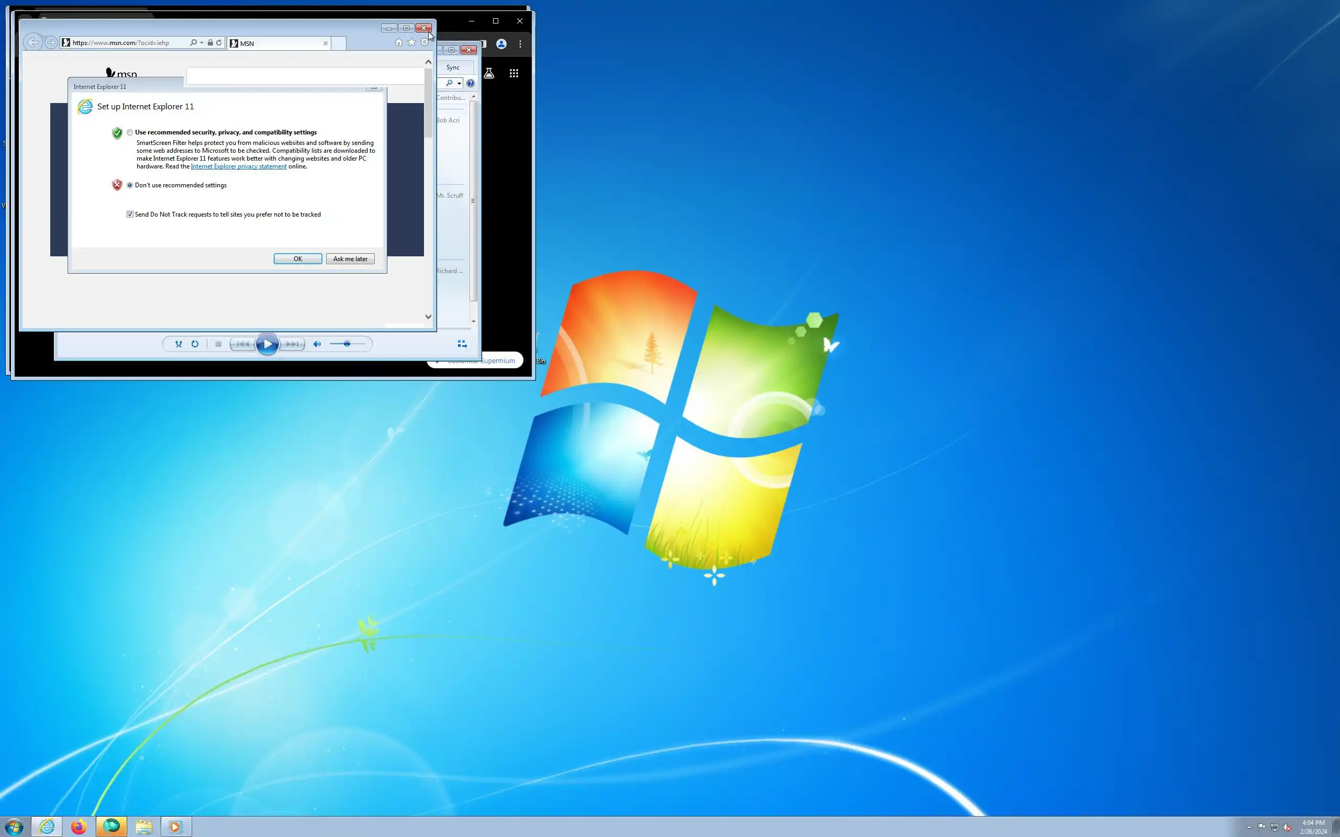Screen dimensions: 1340x837
Task: Open the Sync tab in Media Player
Action: [x=453, y=67]
